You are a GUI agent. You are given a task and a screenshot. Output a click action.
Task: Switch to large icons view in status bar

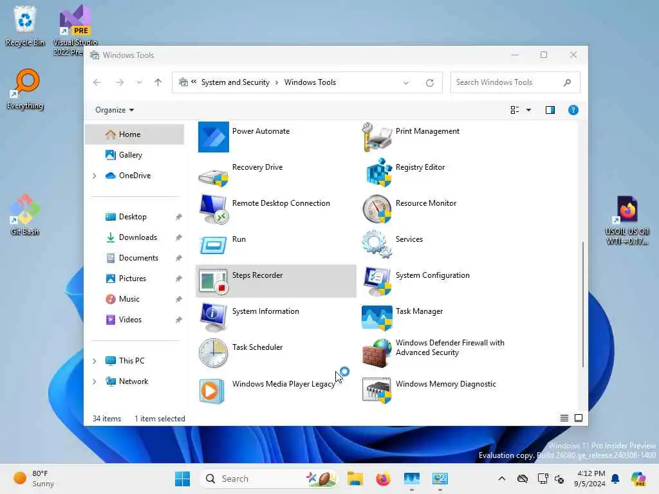[579, 418]
